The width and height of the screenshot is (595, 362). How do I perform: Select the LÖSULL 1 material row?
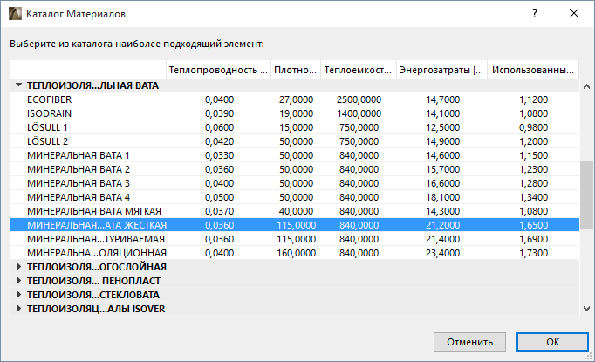pos(87,127)
